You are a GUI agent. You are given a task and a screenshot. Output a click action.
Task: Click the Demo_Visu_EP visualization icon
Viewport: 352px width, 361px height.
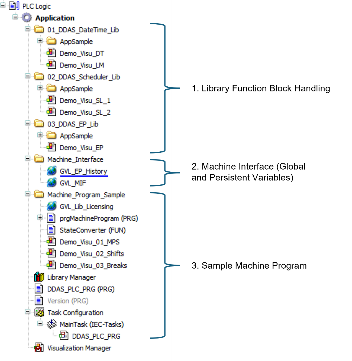coord(51,147)
